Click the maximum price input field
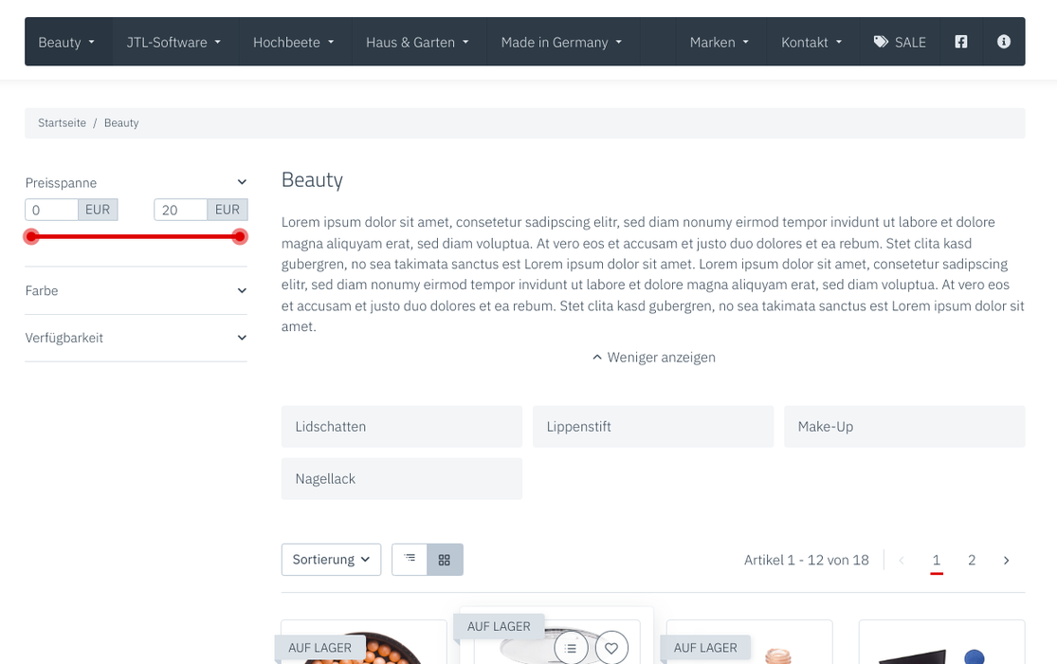The height and width of the screenshot is (664, 1057). tap(181, 210)
